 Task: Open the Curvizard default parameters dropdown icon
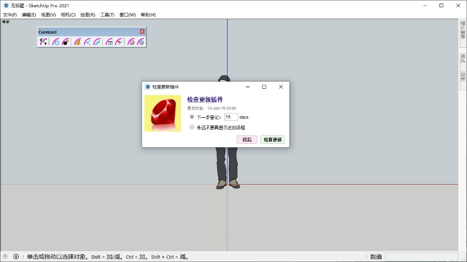tap(43, 42)
